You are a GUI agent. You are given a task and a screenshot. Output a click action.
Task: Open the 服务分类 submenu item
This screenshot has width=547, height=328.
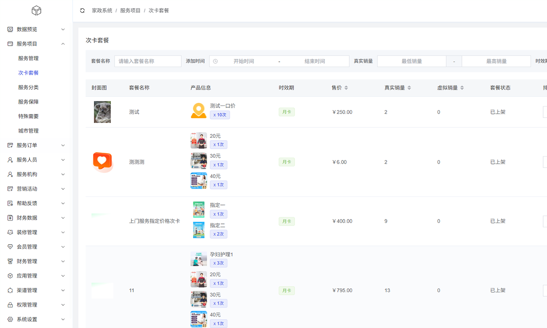click(28, 87)
